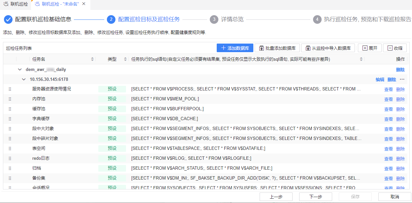Viewport: 412px width, 203px height.
Task: Delete the 缓存池 task
Action: point(400,109)
